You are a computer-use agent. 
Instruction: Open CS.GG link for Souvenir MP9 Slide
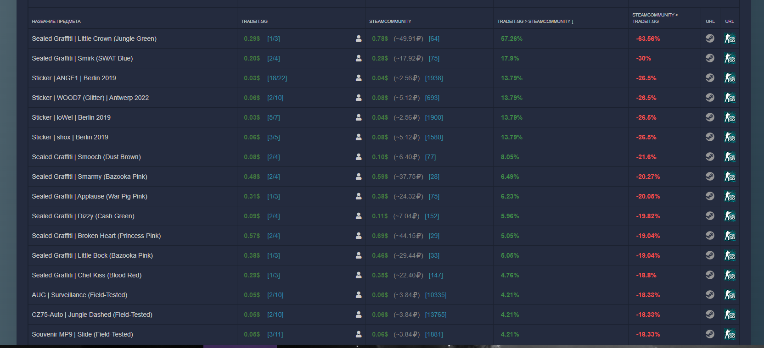pyautogui.click(x=730, y=334)
